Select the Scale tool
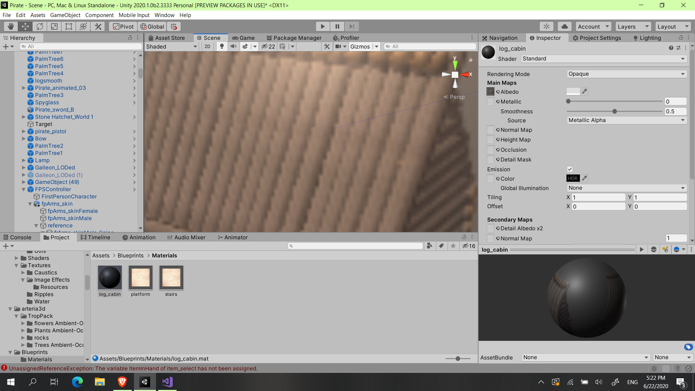Screen dimensions: 695x391 point(54,26)
